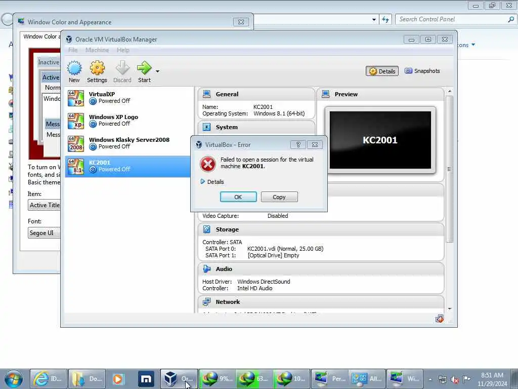The width and height of the screenshot is (518, 389).
Task: Click the Network section header icon
Action: [207, 302]
